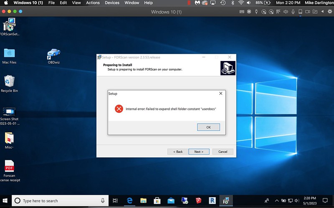Viewport: 334px width, 208px height.
Task: Click the Bluetooth menu bar icon
Action: [x=233, y=3]
